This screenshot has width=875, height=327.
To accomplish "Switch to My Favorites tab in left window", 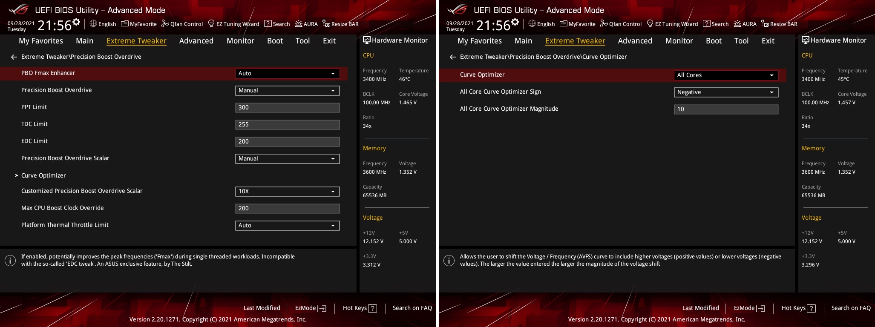I will [41, 41].
